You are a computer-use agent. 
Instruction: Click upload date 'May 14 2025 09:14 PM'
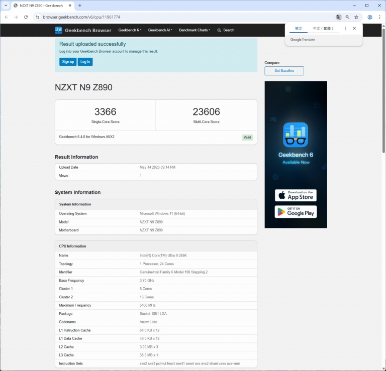157,167
